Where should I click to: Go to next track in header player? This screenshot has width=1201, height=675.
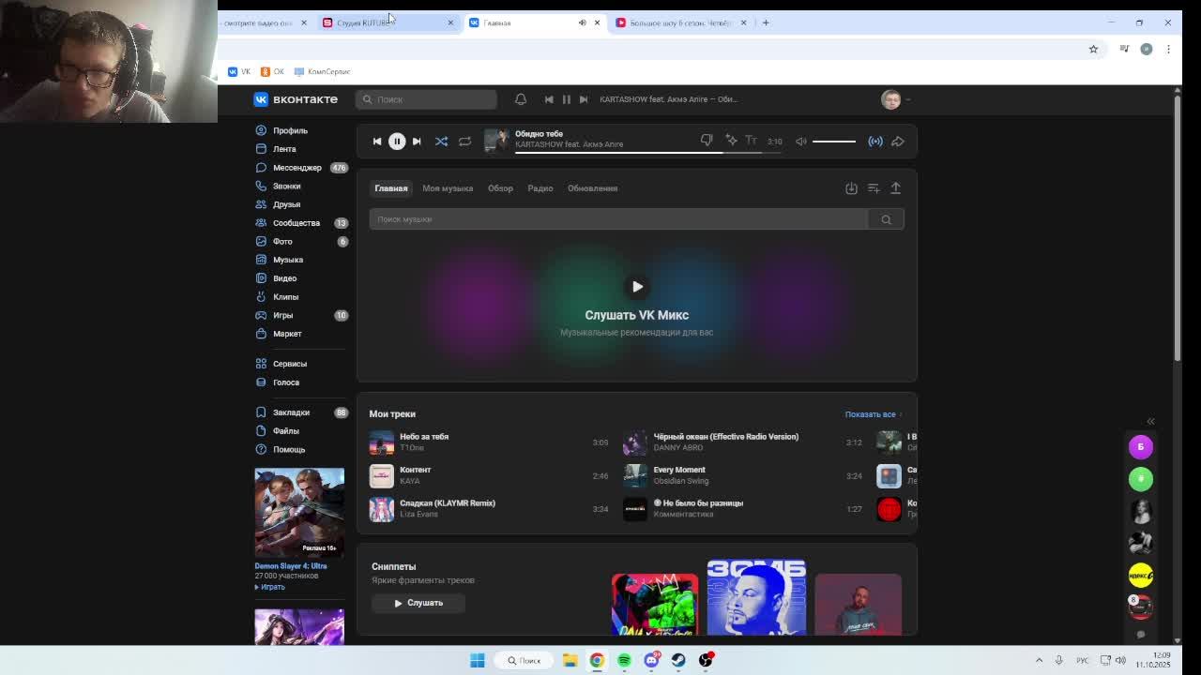click(583, 99)
